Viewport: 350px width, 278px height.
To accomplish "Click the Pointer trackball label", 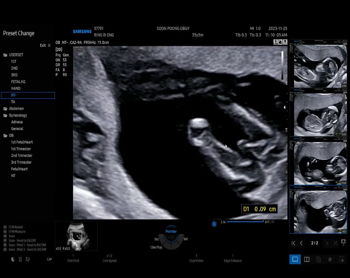I will click(x=171, y=231).
